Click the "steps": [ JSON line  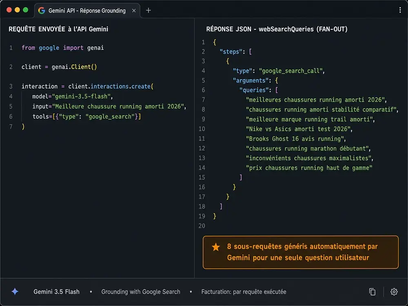[235, 51]
